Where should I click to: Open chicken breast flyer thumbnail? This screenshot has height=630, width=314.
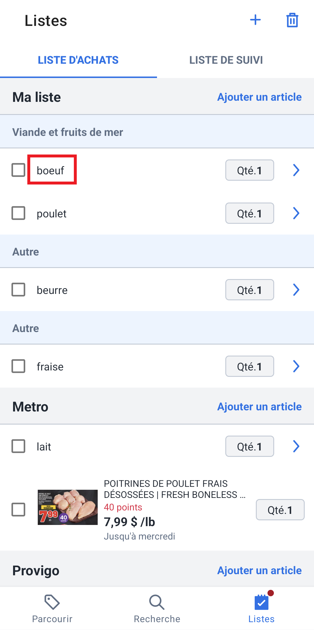click(x=68, y=507)
